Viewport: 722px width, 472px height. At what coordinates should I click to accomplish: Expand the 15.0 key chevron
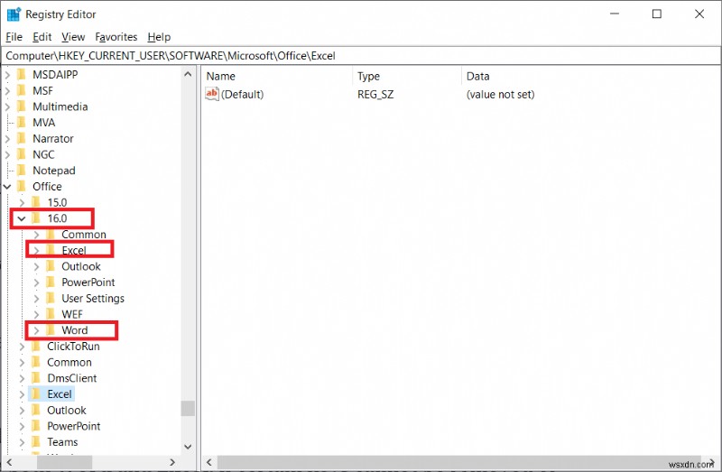(x=22, y=203)
